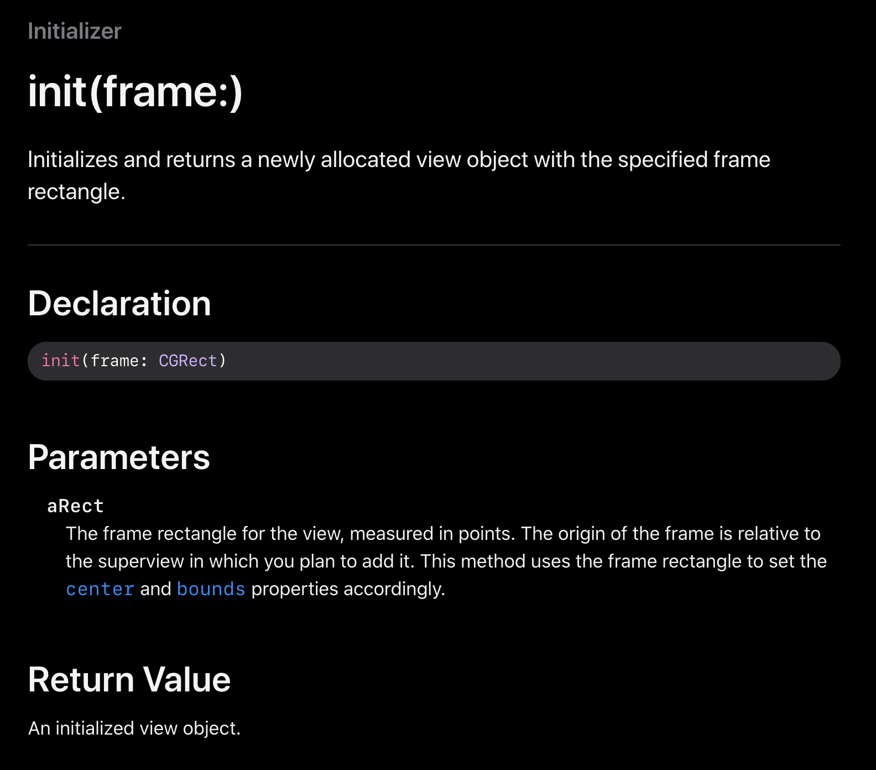Click the Initializer eyebrow label
Image resolution: width=876 pixels, height=770 pixels.
click(75, 31)
